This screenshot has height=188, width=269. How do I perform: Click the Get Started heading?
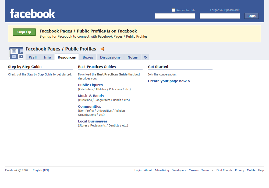click(x=158, y=67)
